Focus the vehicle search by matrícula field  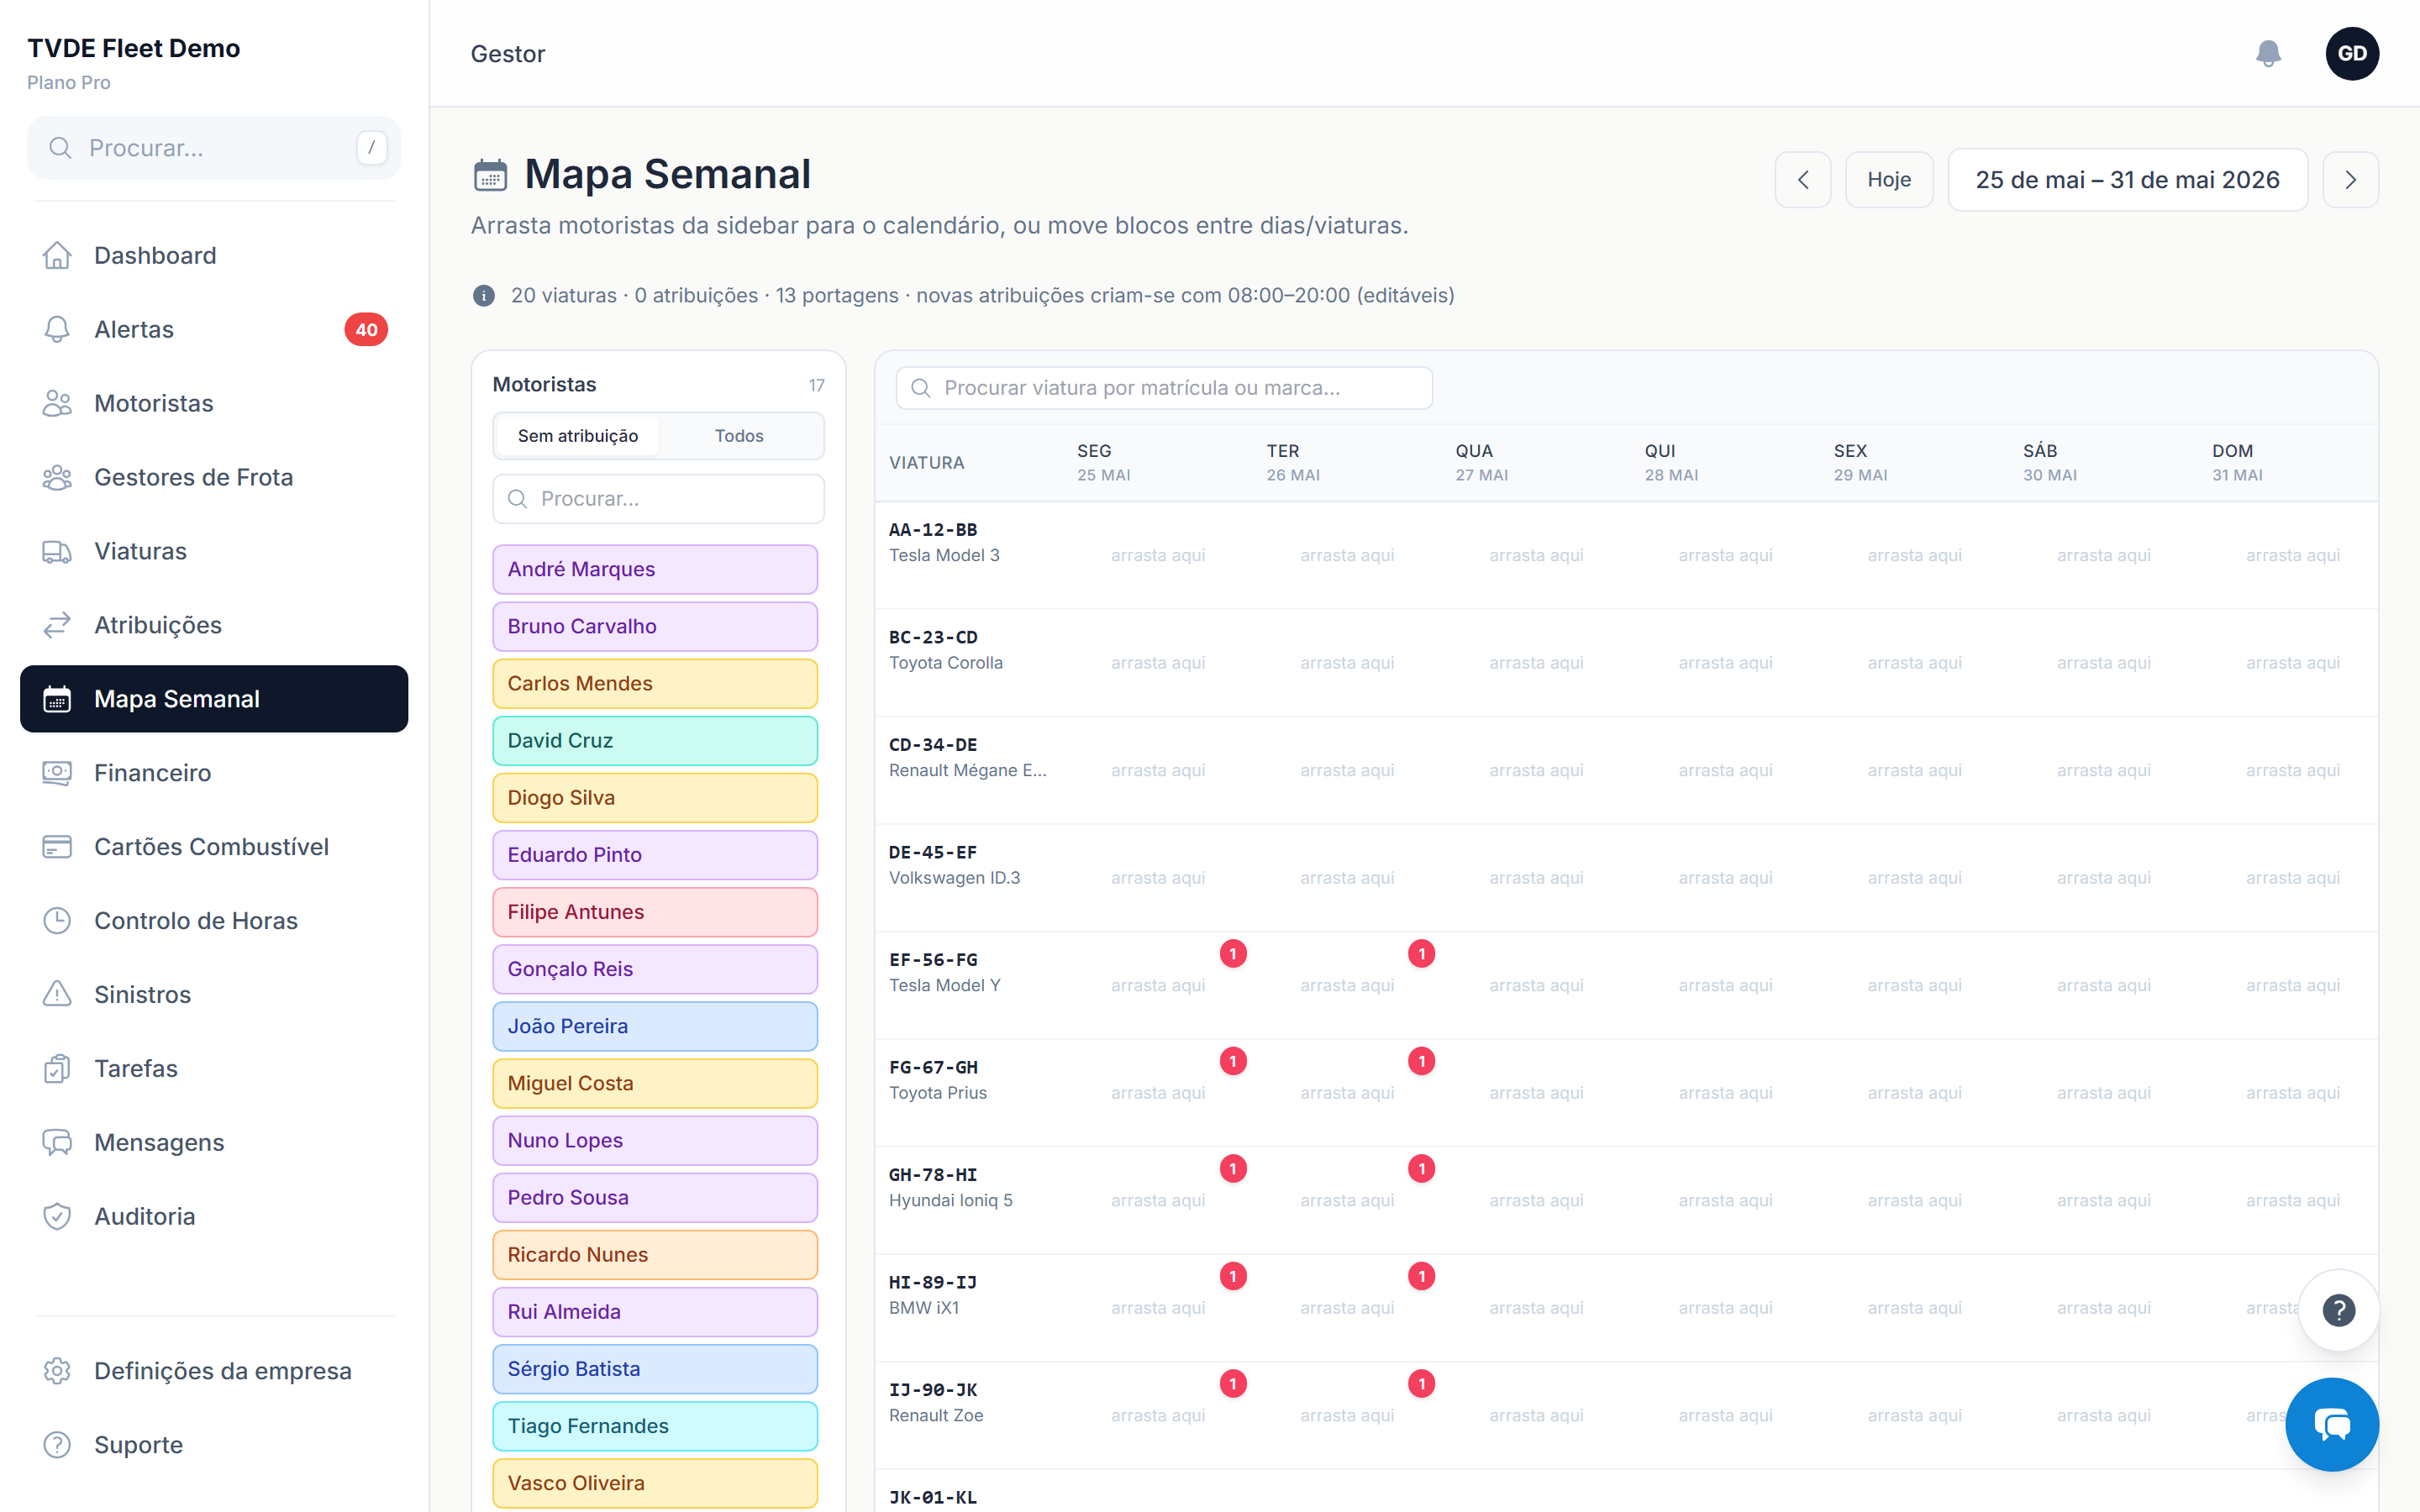[1164, 388]
